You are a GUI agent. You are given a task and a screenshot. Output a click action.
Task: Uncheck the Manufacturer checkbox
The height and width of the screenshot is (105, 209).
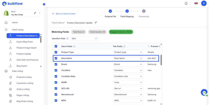point(56,95)
